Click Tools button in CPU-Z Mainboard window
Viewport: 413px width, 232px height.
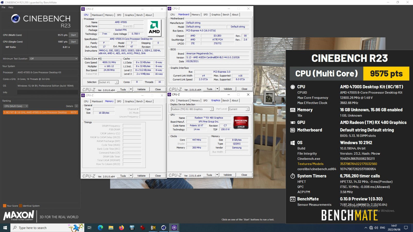(x=209, y=89)
